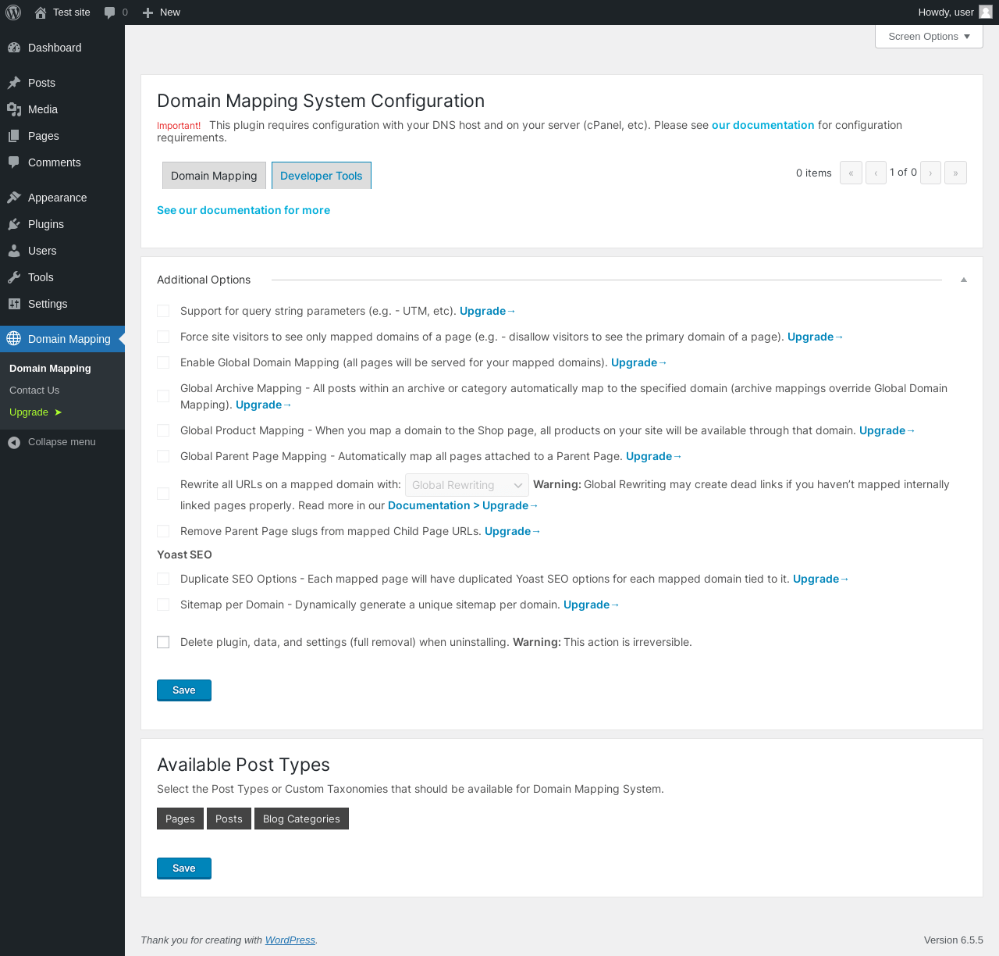The width and height of the screenshot is (999, 956).
Task: Go to Plugins in sidebar
Action: click(45, 224)
